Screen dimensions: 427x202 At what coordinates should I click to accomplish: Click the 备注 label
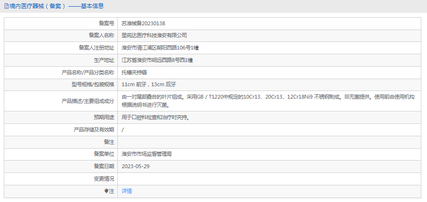point(109,142)
